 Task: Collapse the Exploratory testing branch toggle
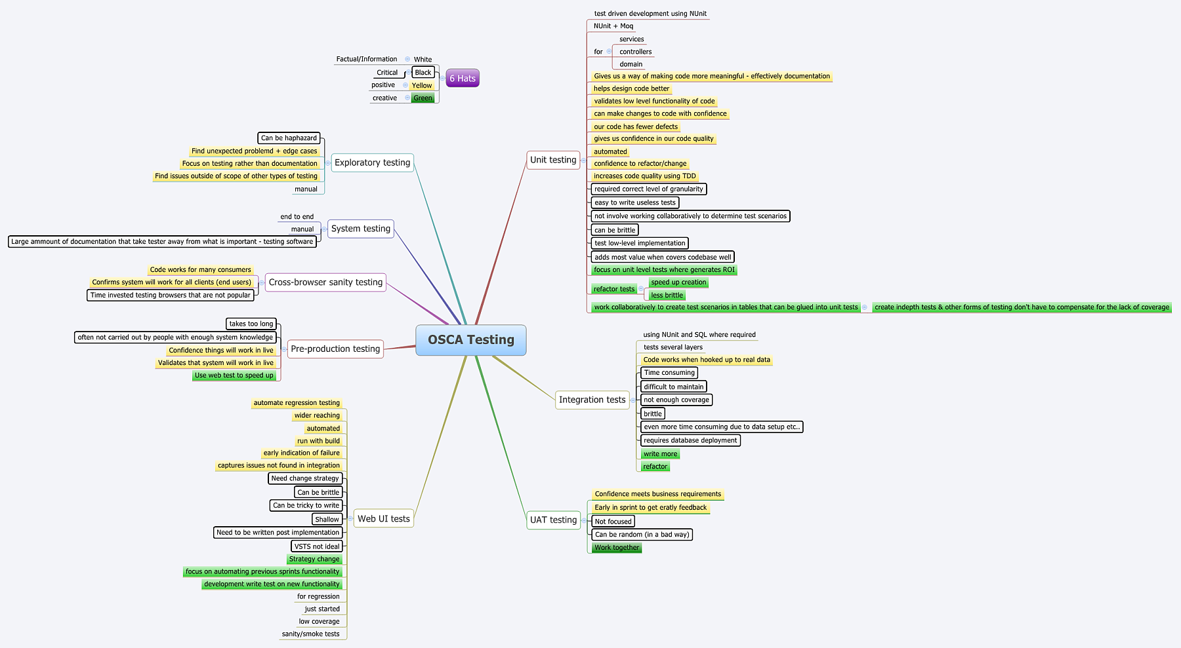click(x=327, y=163)
